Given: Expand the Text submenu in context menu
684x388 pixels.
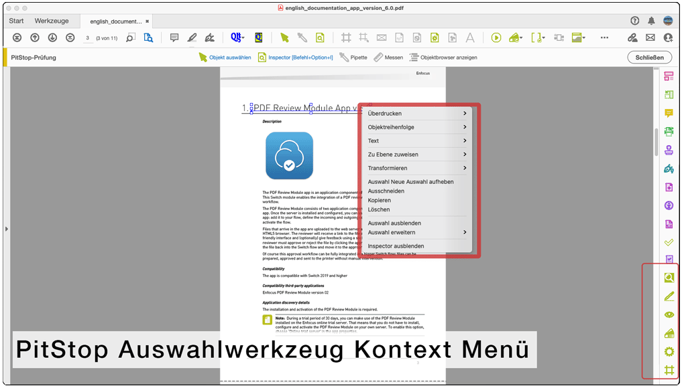Looking at the screenshot, I should 417,141.
